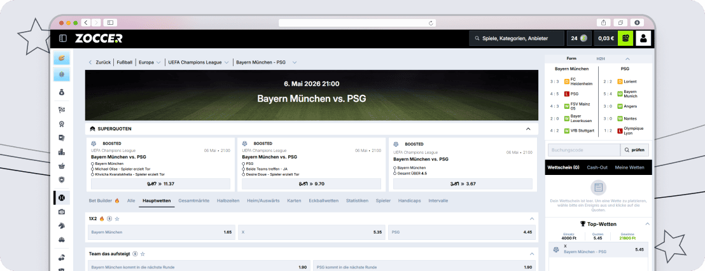The image size is (705, 271).
Task: Collapse the Team das aufsteigt market chevron
Action: coord(532,254)
